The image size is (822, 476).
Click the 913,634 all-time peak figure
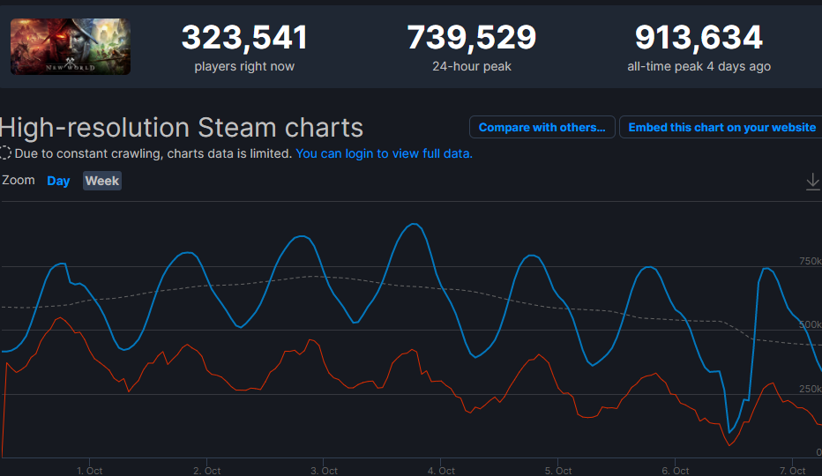[699, 38]
